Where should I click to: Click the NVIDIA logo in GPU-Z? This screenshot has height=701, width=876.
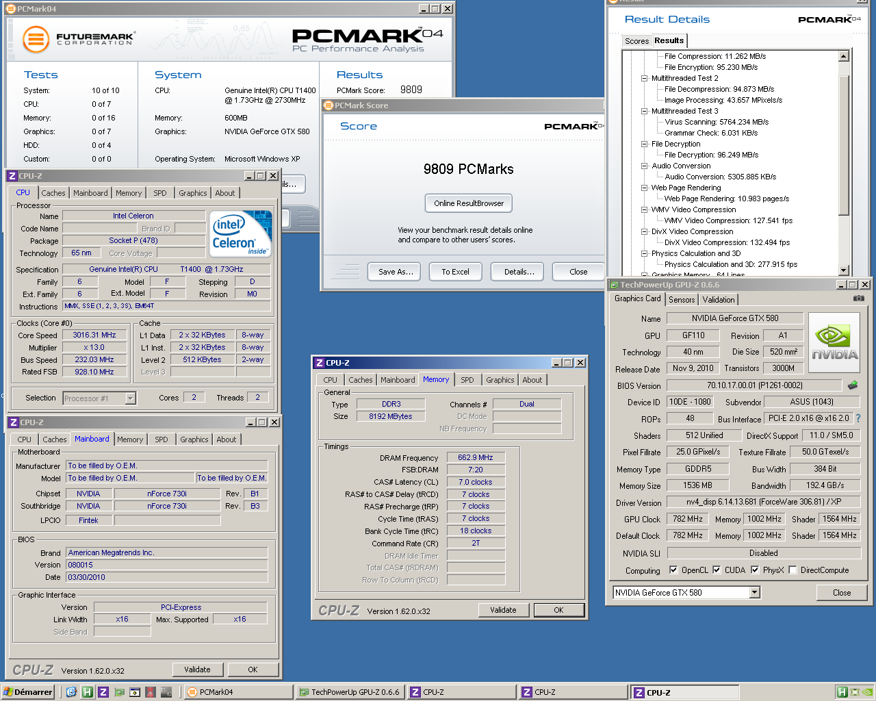(x=834, y=342)
